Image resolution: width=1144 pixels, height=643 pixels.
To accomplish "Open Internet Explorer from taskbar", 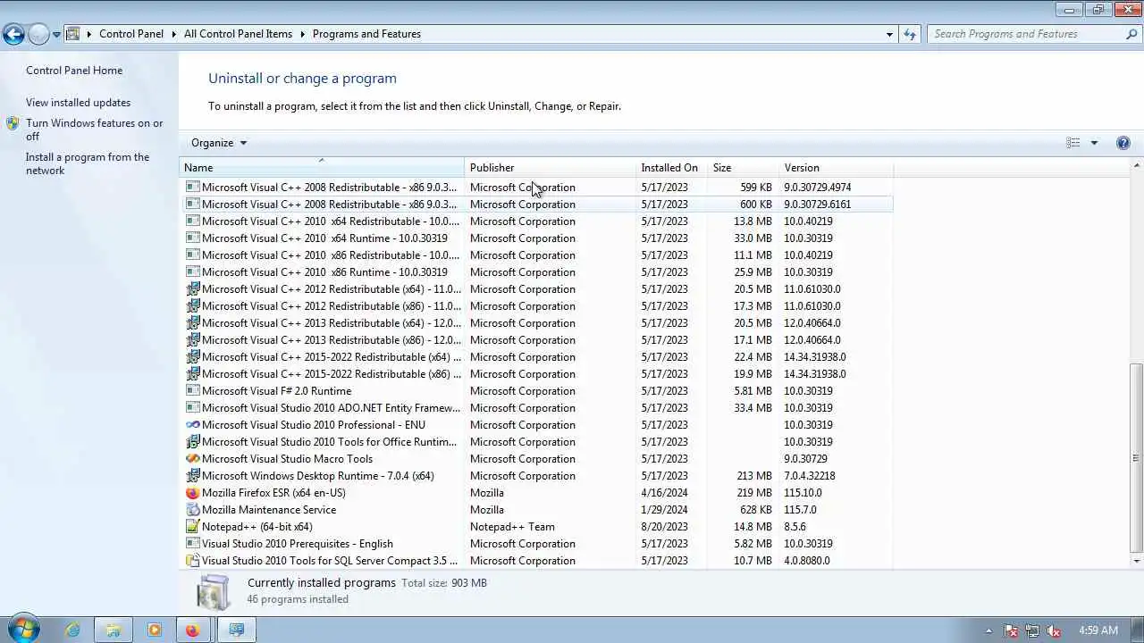I will (72, 630).
